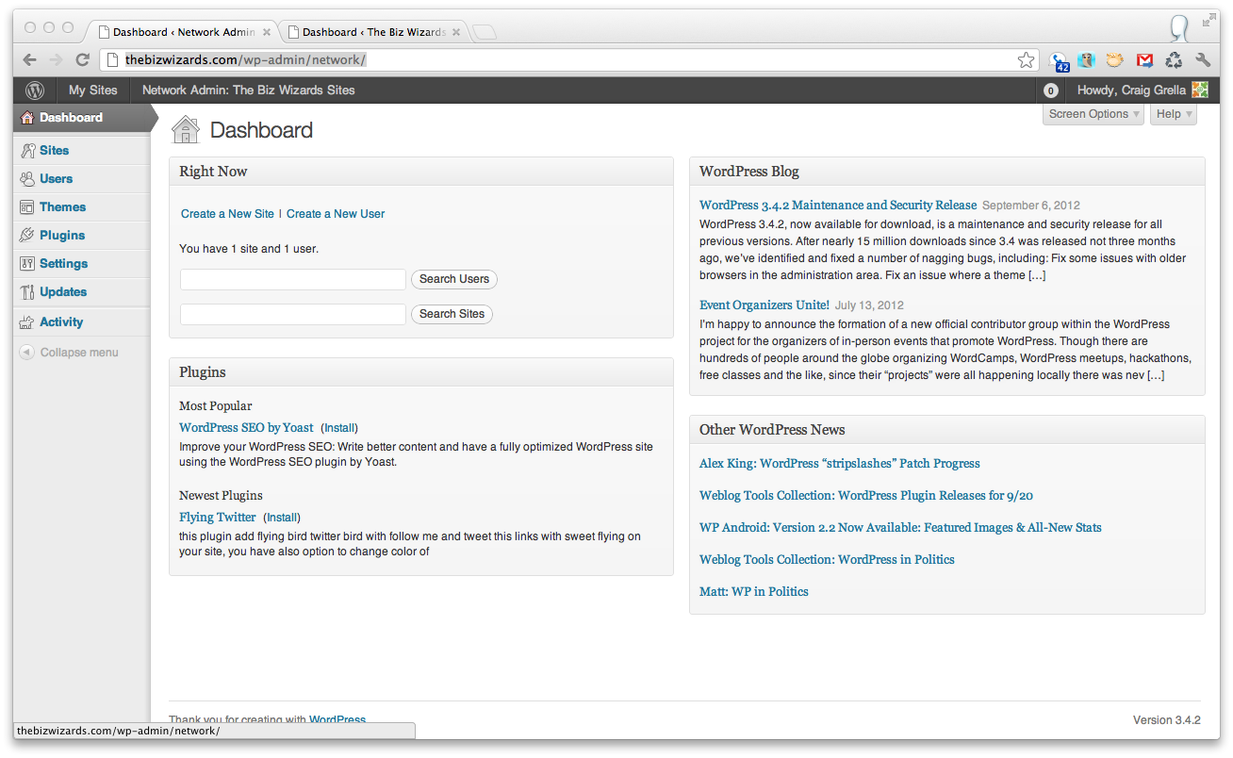Screen dimensions: 1233x758
Task: Open the phone extension showing badge 42
Action: (1060, 61)
